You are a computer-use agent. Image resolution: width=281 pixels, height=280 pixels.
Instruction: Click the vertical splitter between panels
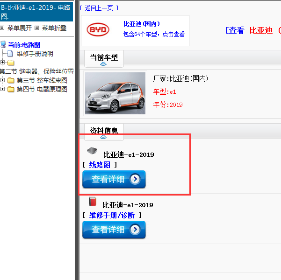(x=77, y=140)
